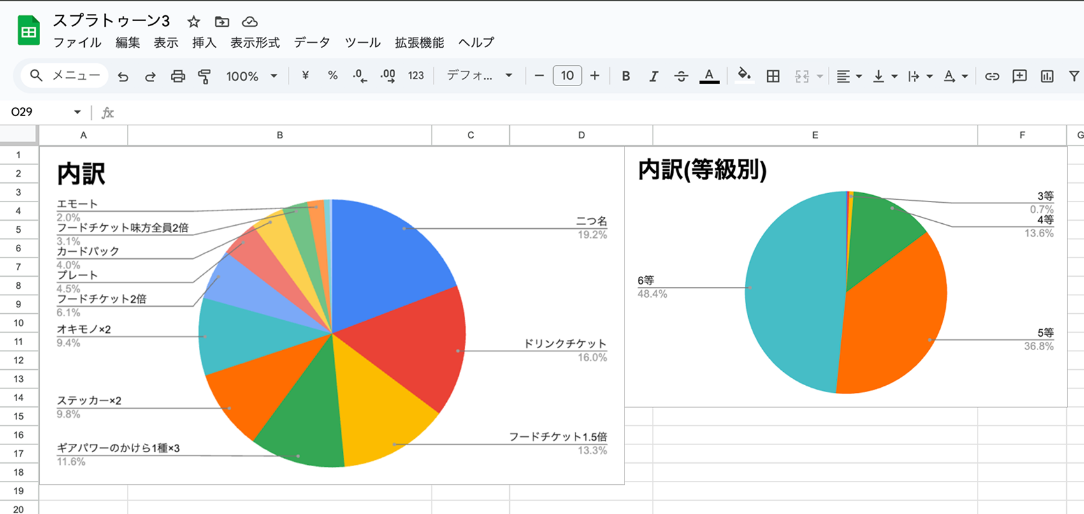Open the 挿入 menu
Viewport: 1084px width, 514px height.
pos(204,43)
